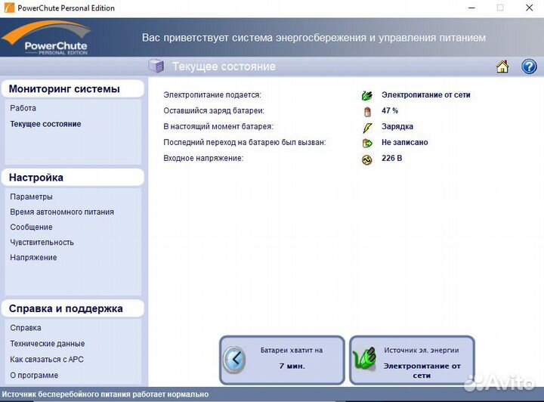Viewport: 544px width, 402px height.
Task: Open the Напряжение settings page
Action: tap(33, 258)
